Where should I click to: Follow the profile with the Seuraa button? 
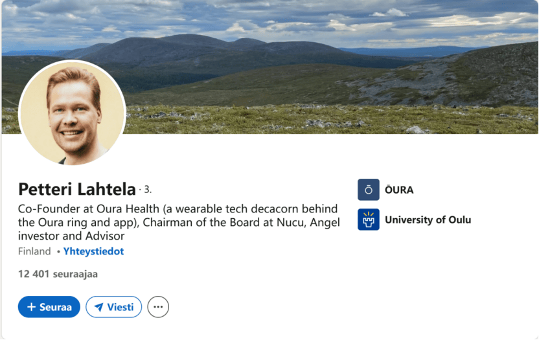coord(49,307)
